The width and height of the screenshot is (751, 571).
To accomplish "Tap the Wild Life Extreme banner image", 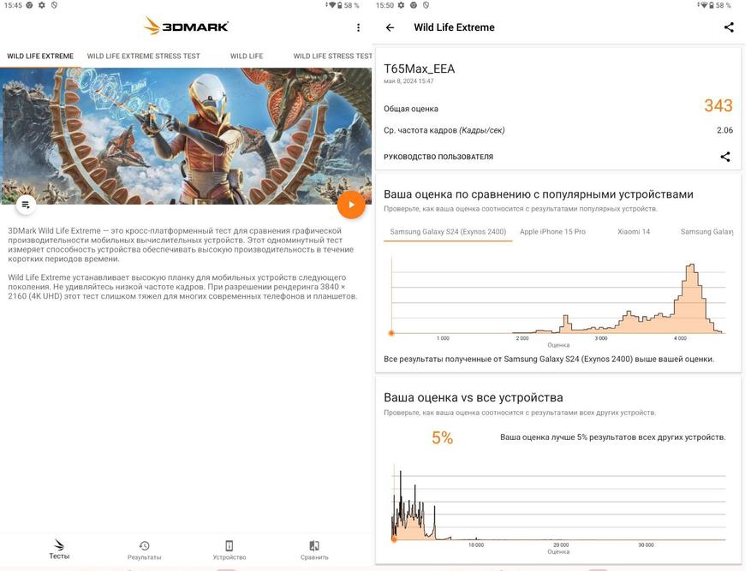I will [x=186, y=136].
